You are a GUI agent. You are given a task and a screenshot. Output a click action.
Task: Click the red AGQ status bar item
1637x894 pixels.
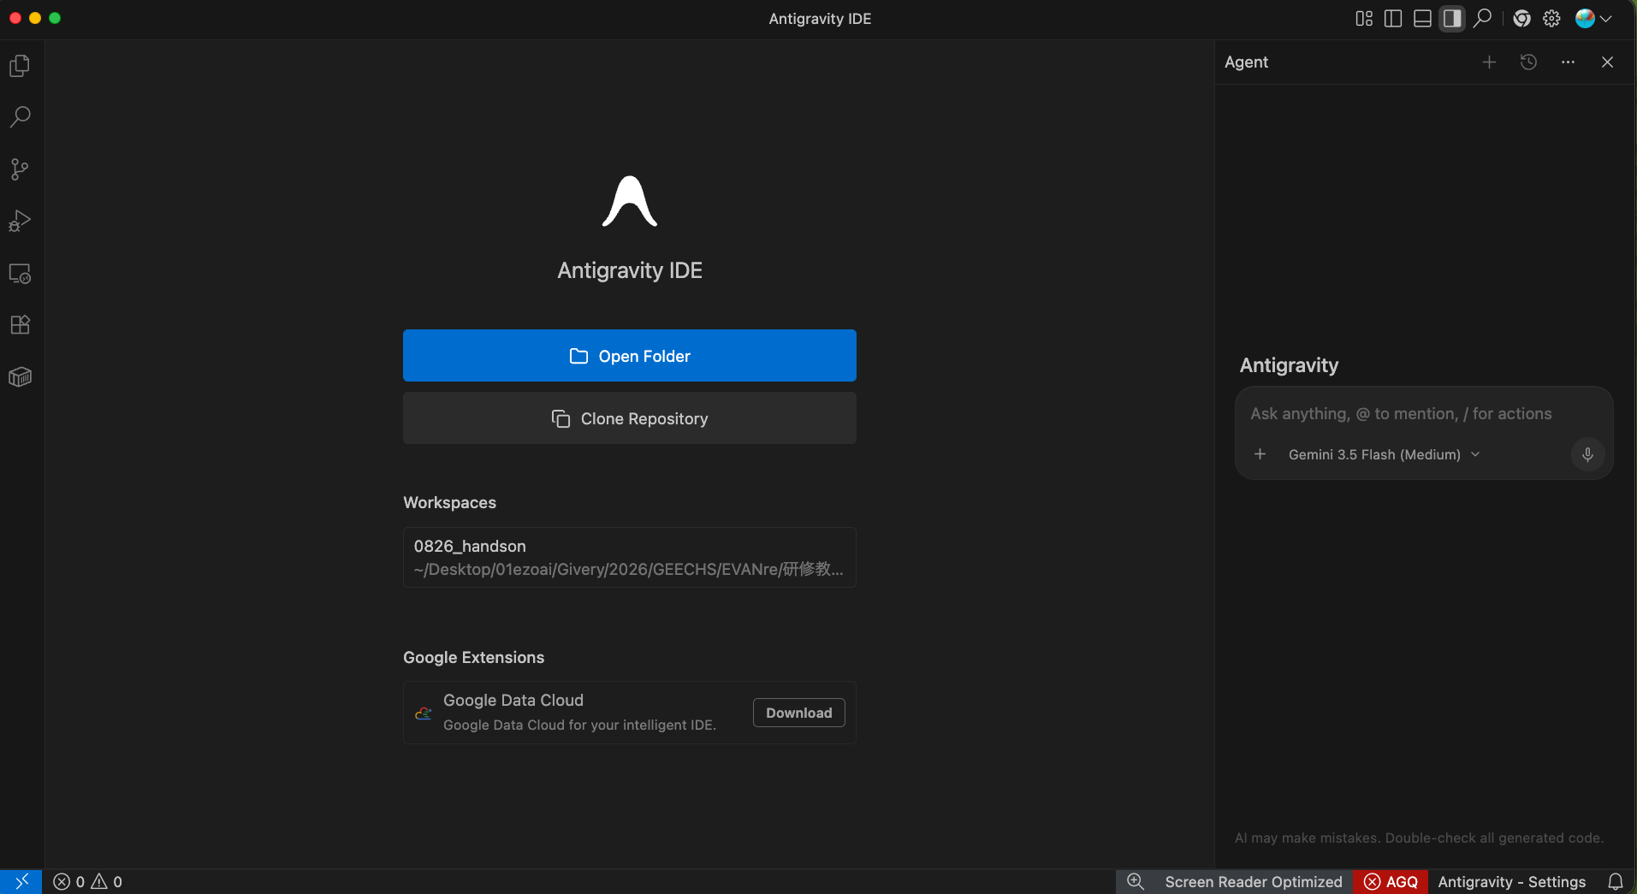[1391, 881]
